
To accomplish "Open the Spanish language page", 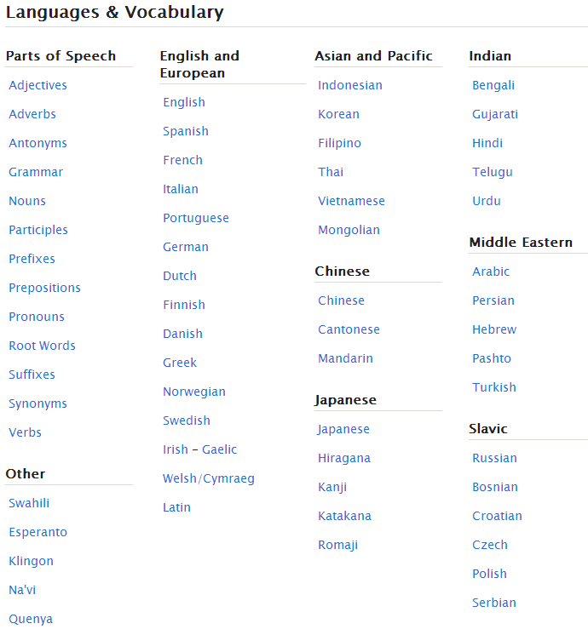I will (186, 131).
